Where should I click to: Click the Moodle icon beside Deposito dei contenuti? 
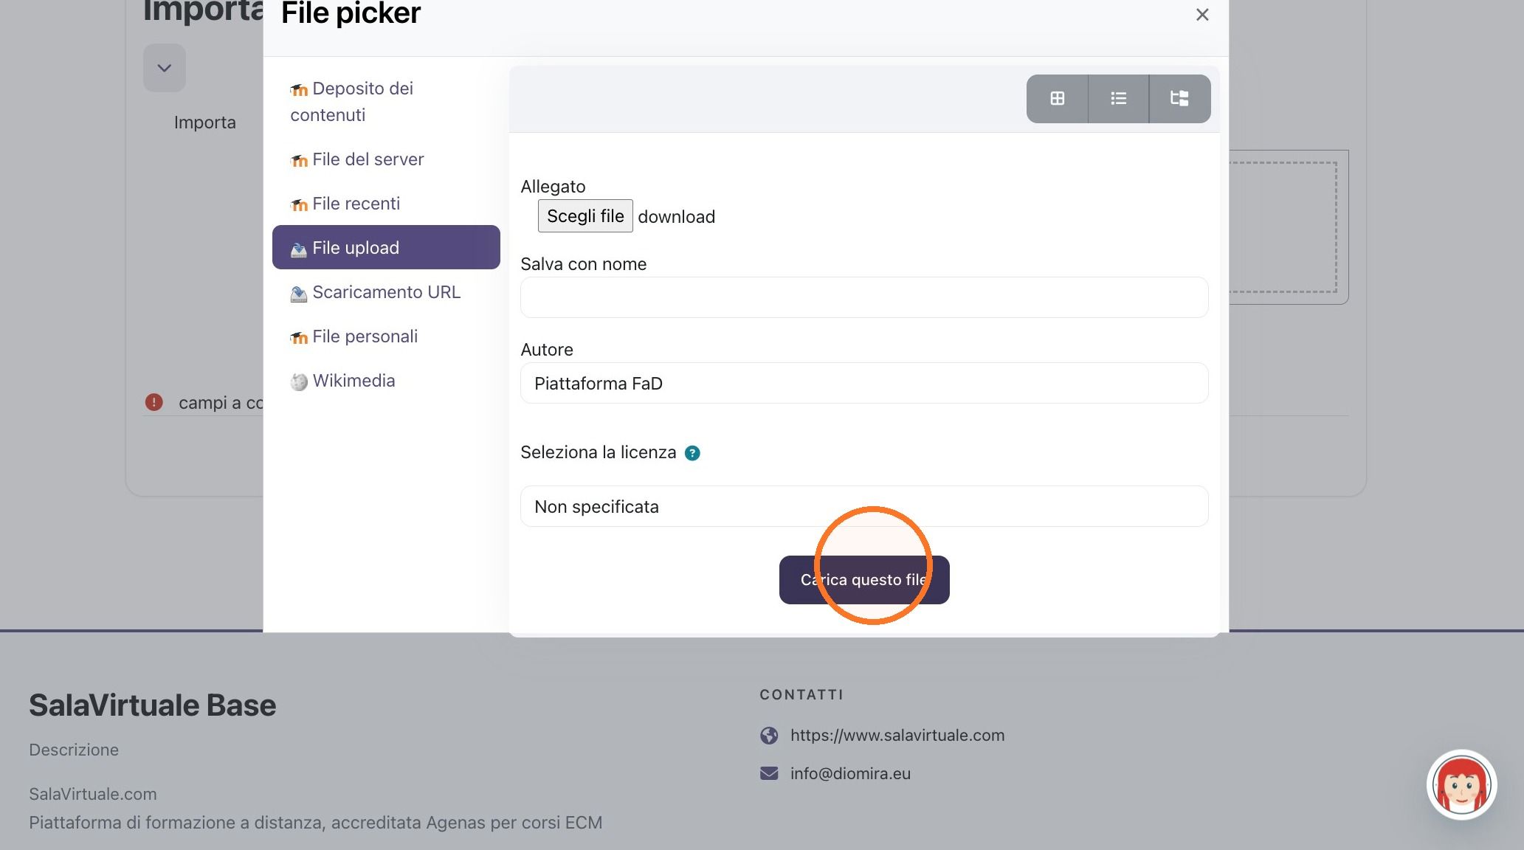[299, 90]
